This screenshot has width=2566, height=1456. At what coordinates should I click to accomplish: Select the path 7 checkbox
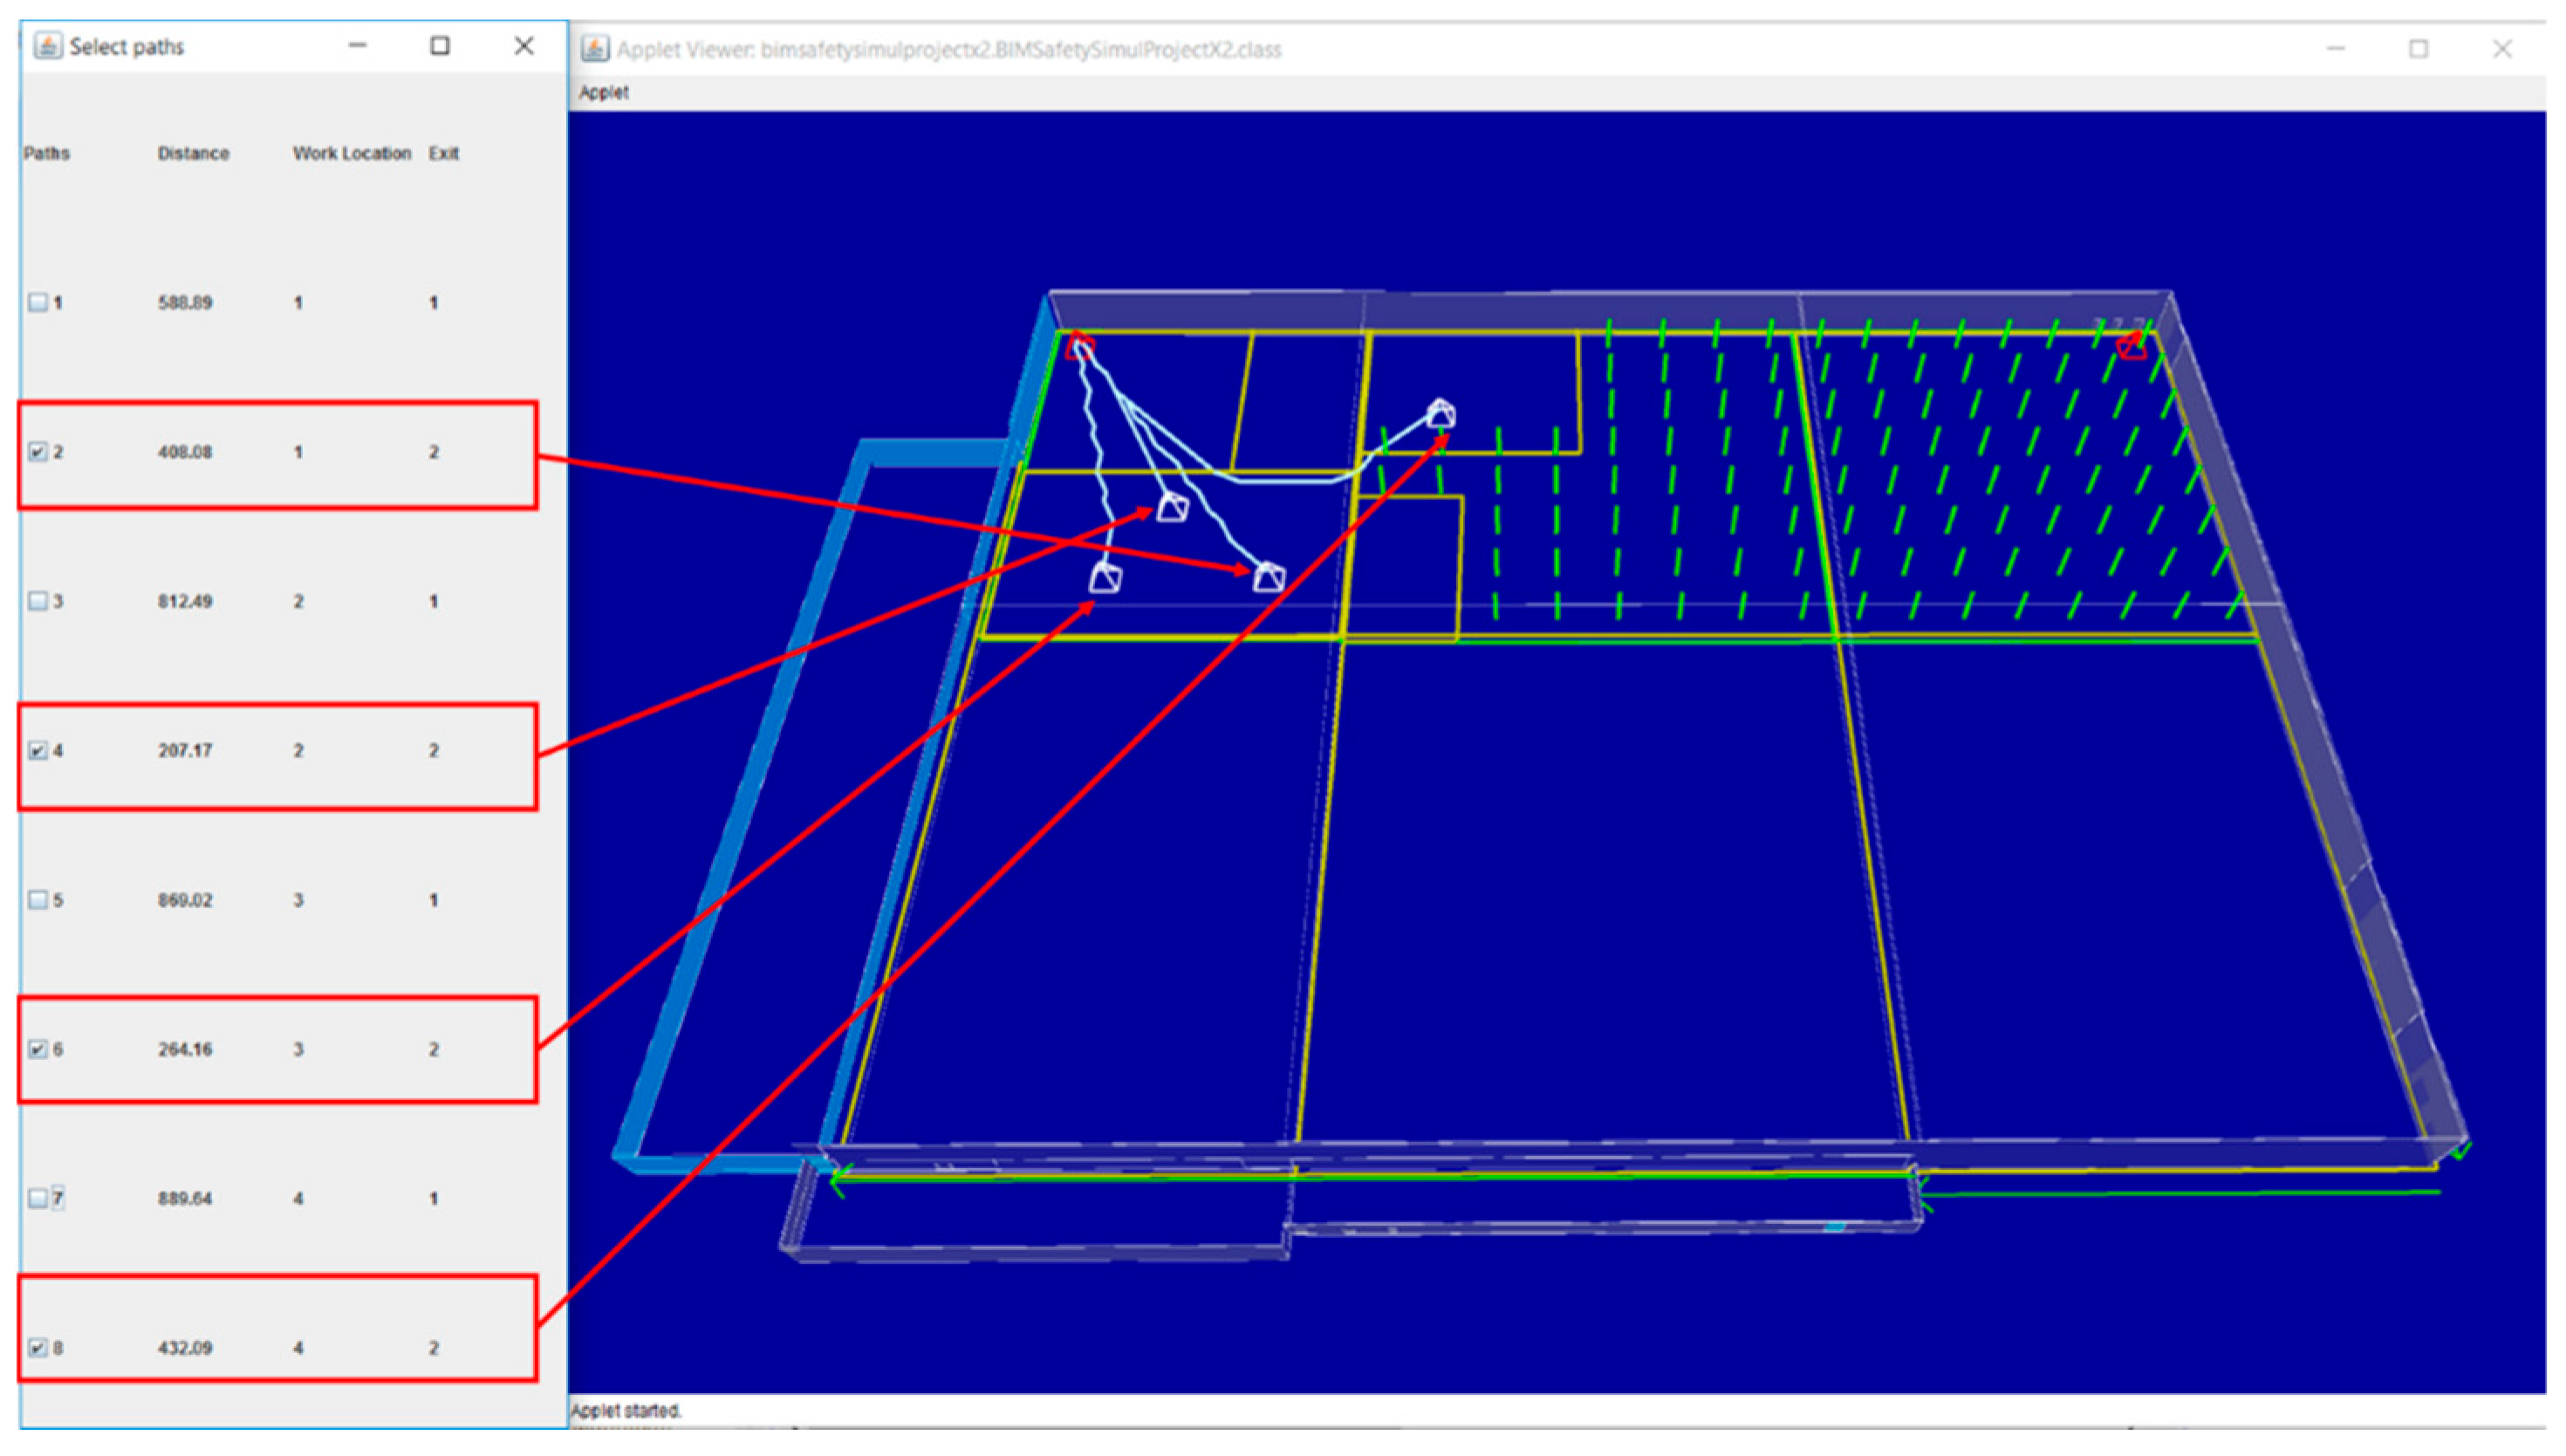pos(38,1198)
